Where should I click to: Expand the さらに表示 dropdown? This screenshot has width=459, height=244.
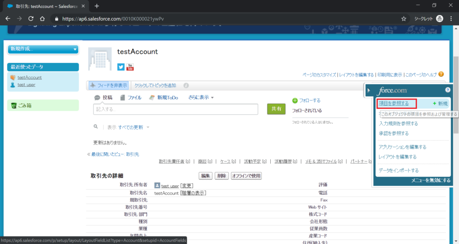click(201, 97)
